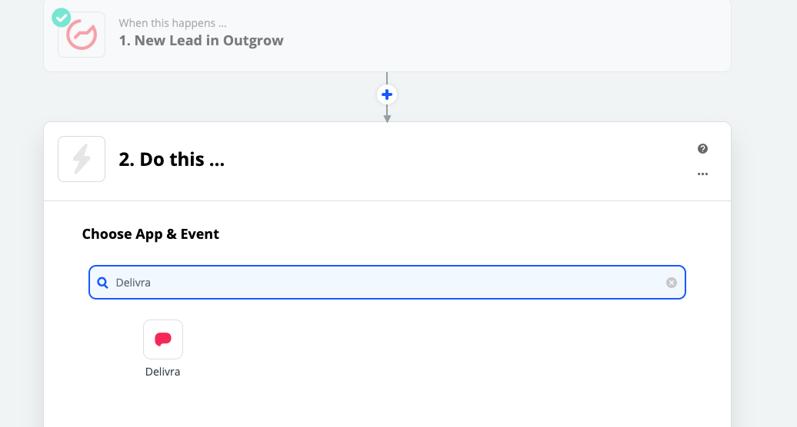Add a step with the blue plus button
This screenshot has height=427, width=797.
387,94
